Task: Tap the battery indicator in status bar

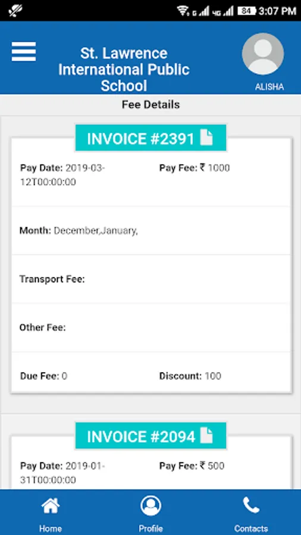Action: [x=246, y=11]
